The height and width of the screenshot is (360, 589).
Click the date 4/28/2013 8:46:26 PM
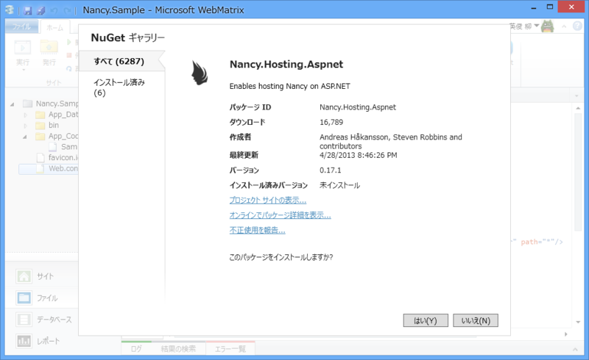[359, 155]
